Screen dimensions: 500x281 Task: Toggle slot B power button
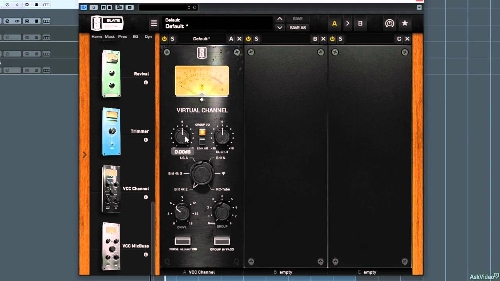point(248,39)
